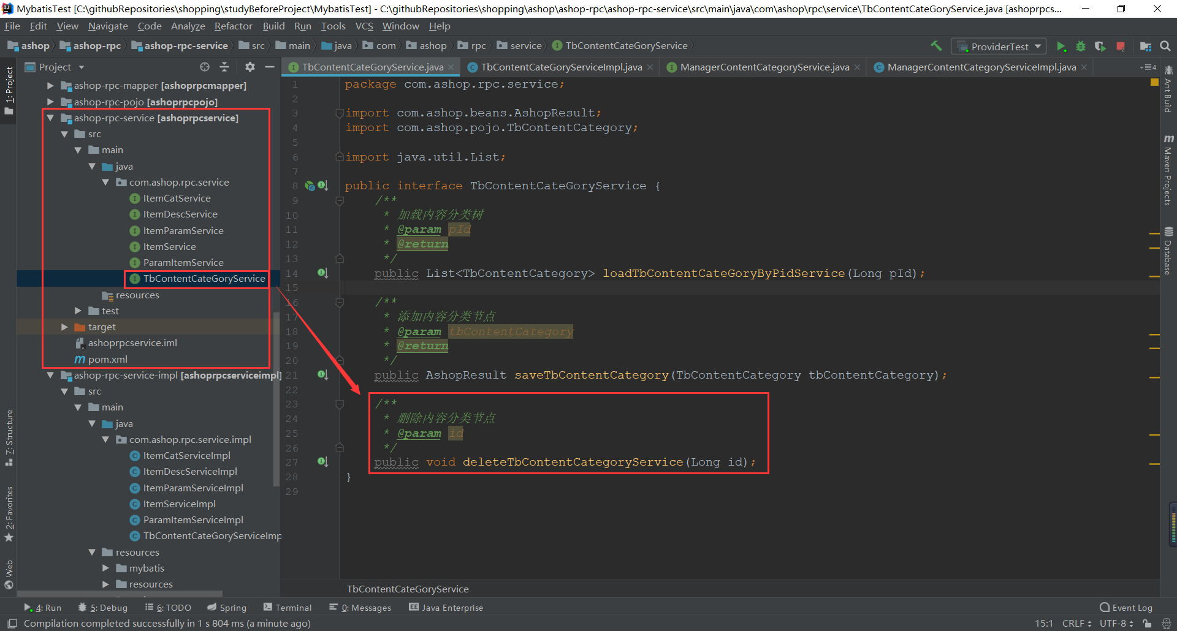Open Database side panel
The image size is (1177, 631).
click(x=1168, y=251)
